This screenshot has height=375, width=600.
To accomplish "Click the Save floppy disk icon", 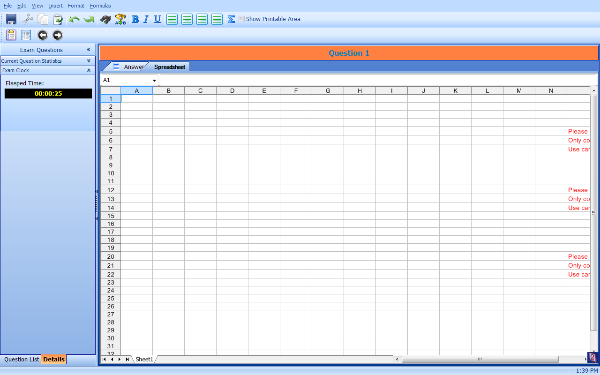I will pyautogui.click(x=11, y=19).
